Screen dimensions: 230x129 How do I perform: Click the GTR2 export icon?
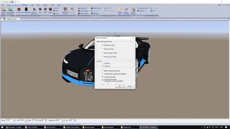point(45,10)
